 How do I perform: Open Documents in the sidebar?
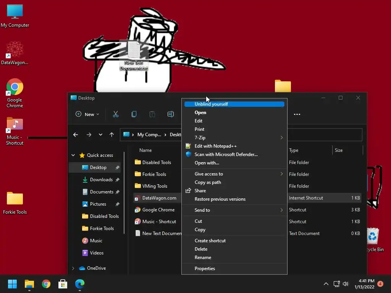[x=95, y=192]
